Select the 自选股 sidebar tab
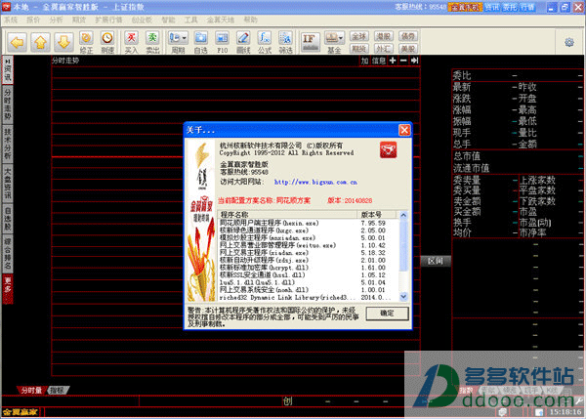 pos(8,218)
